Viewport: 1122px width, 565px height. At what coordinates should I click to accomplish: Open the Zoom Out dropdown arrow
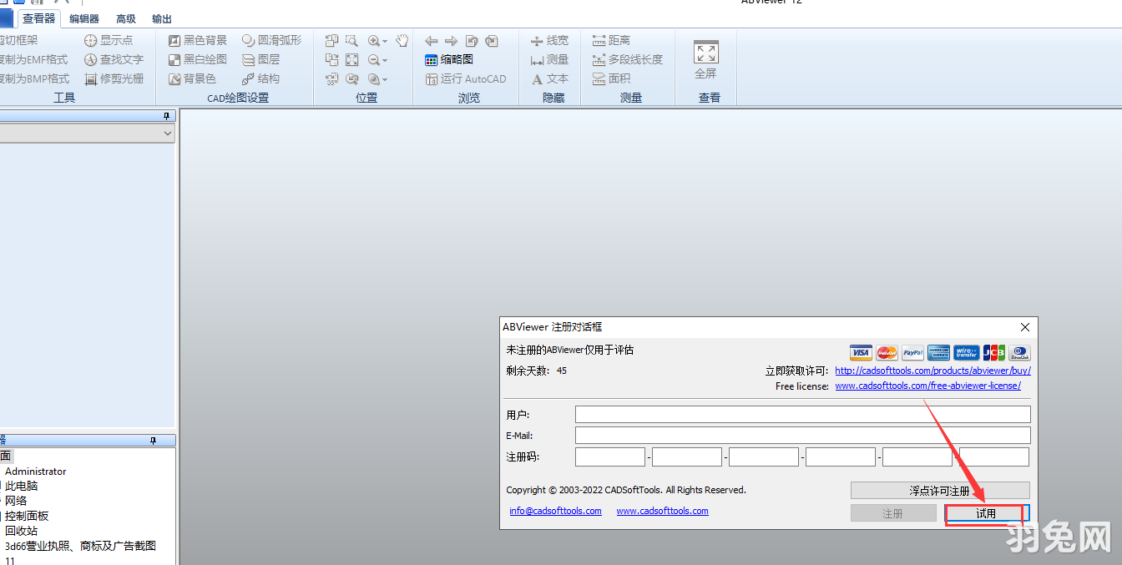coord(384,59)
